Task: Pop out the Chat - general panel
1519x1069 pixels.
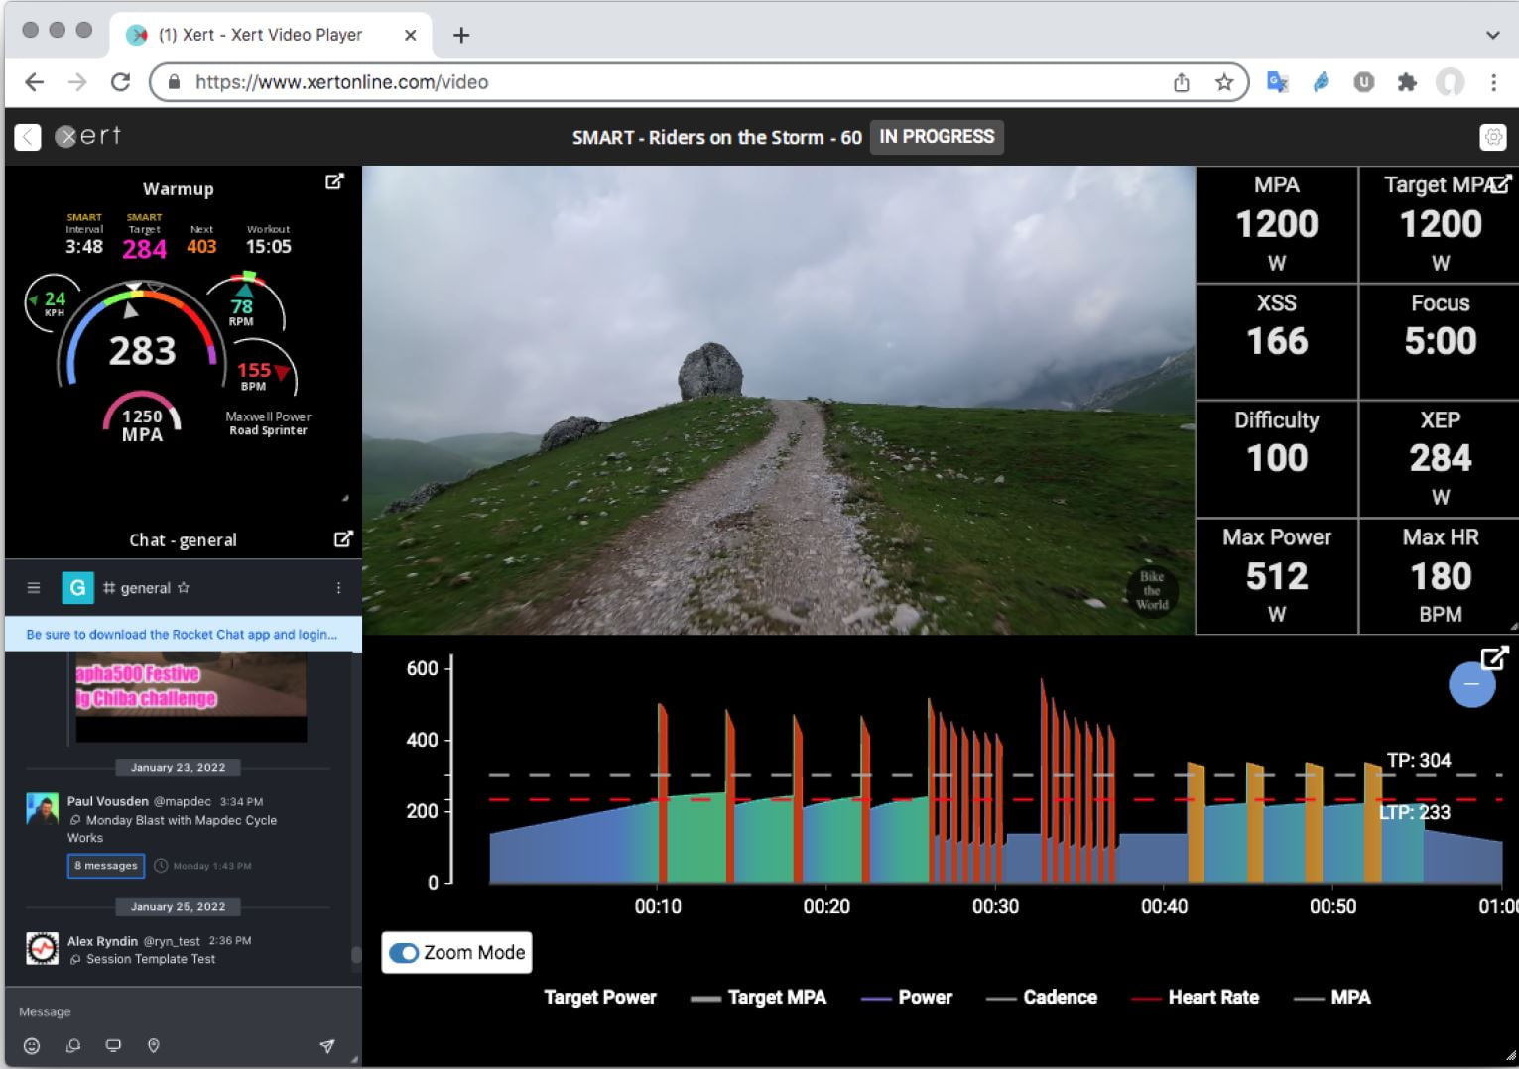Action: point(343,539)
